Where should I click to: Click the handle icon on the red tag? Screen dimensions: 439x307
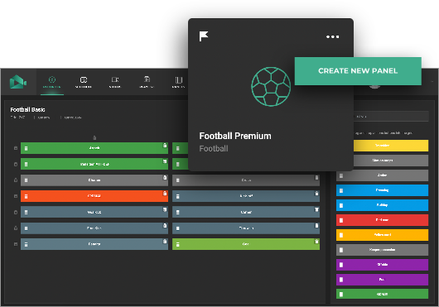click(341, 220)
